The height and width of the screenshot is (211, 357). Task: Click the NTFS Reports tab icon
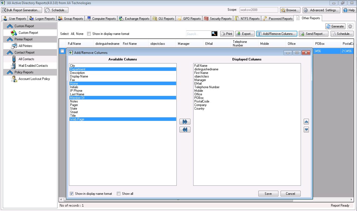pyautogui.click(x=237, y=19)
